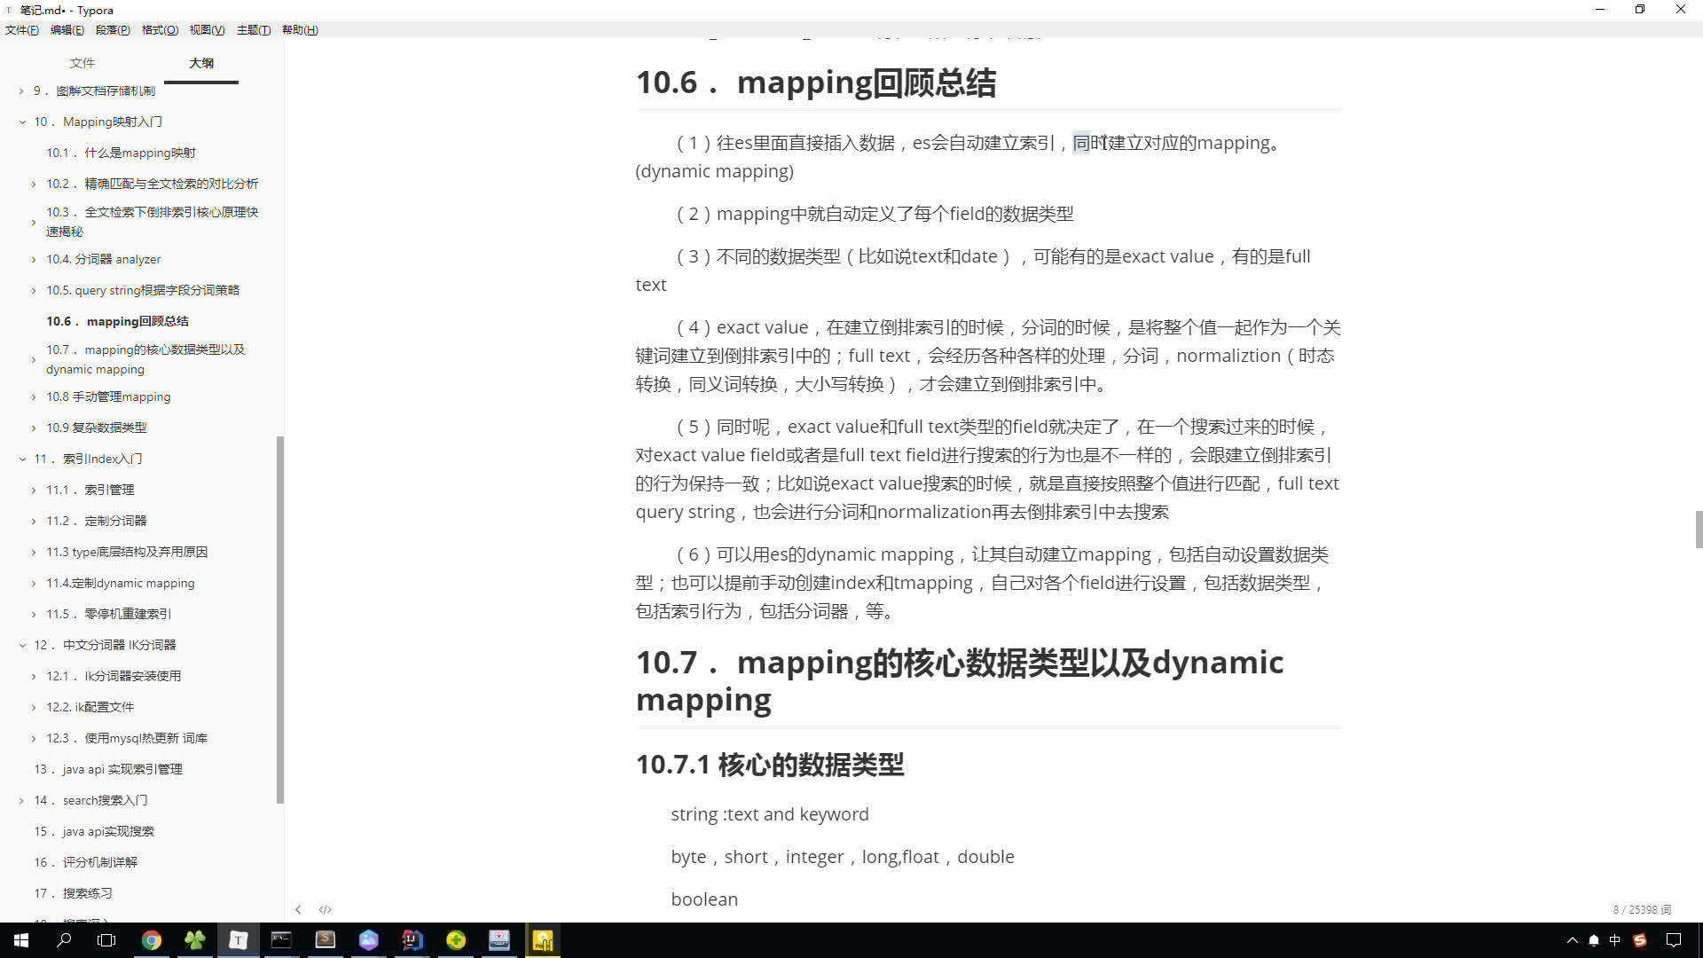Open IntelliJ IDEA from the taskbar
Screen dimensions: 1703x958
(x=411, y=940)
